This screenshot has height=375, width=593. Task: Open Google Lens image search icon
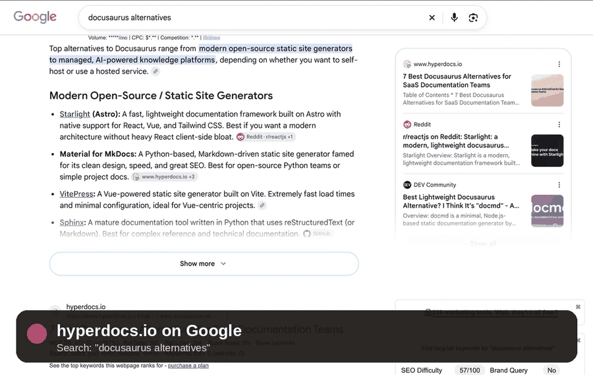click(x=473, y=17)
